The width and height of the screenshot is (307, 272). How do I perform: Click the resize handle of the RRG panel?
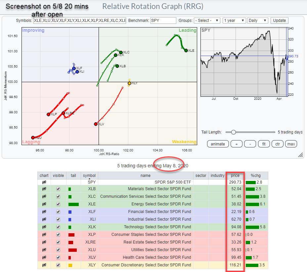(300, 155)
